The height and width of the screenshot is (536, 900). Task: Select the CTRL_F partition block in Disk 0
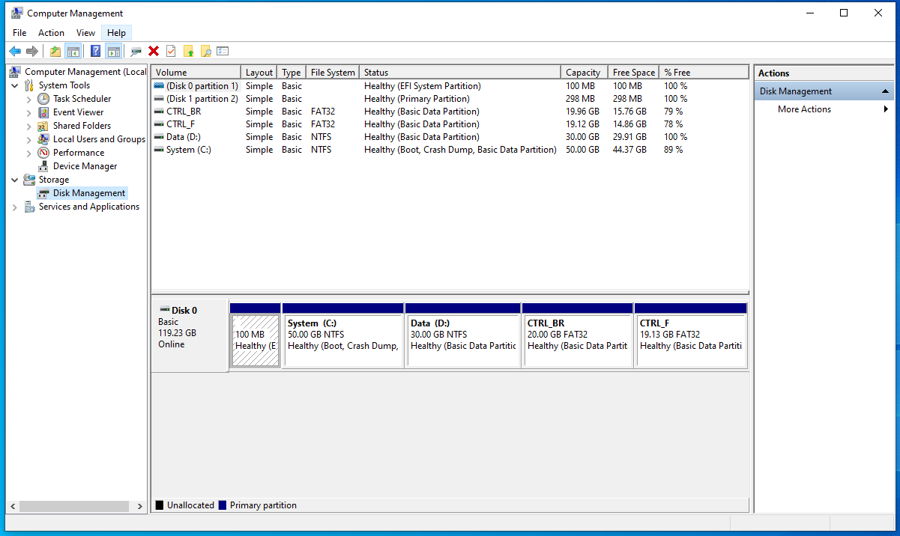pos(691,335)
